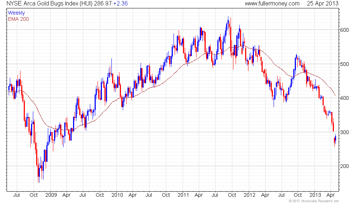Click the 300 price axis label
The height and width of the screenshot is (204, 358).
click(344, 132)
